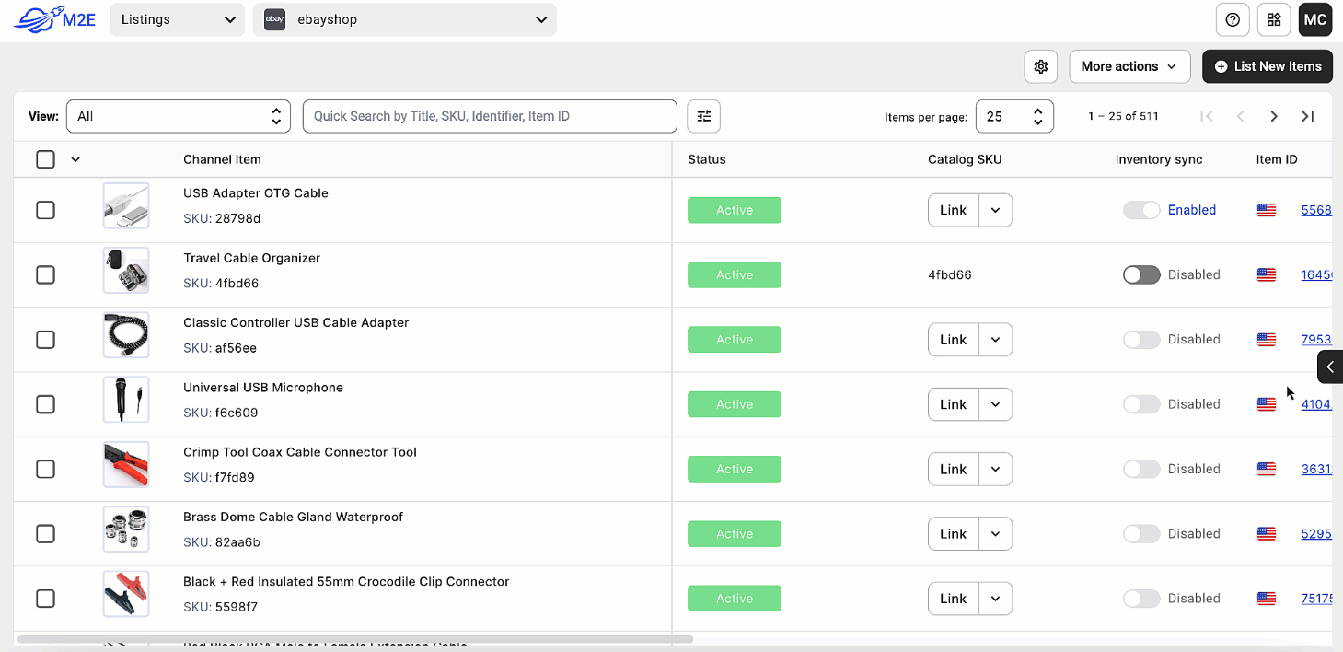The width and height of the screenshot is (1343, 652).
Task: Check the select-all checkbox in header
Action: 45,158
